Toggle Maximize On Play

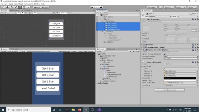(64, 51)
